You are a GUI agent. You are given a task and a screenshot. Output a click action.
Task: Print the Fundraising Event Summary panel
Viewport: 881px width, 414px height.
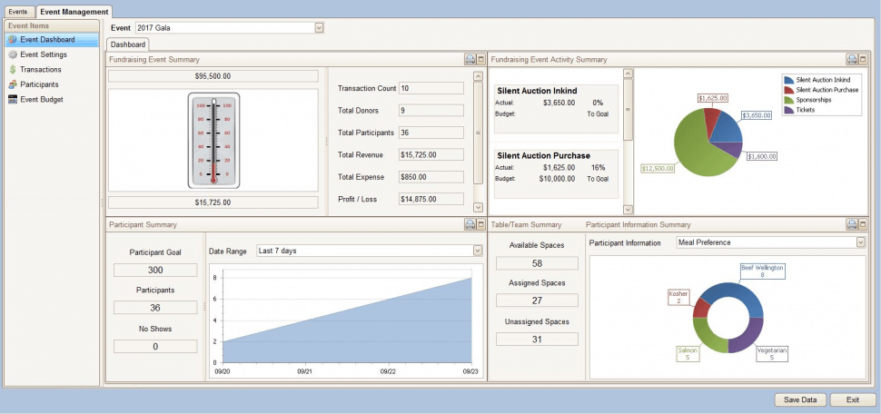tap(470, 59)
